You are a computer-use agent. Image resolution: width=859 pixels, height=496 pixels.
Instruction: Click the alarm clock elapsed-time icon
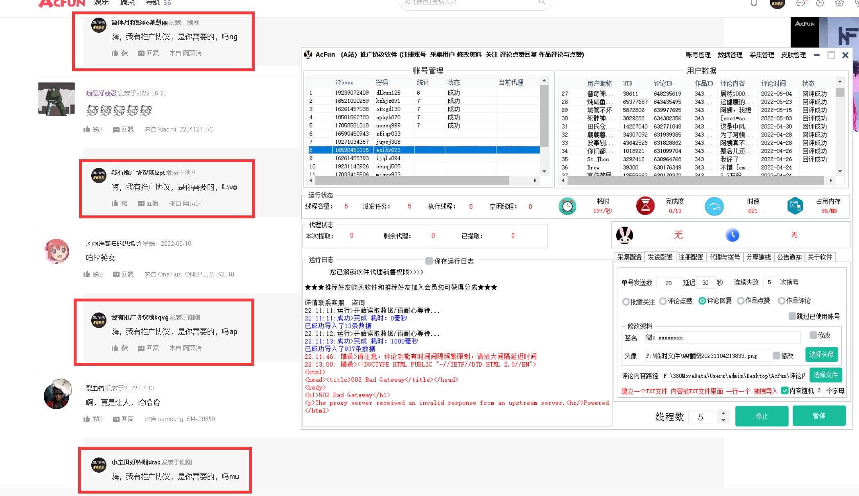567,206
